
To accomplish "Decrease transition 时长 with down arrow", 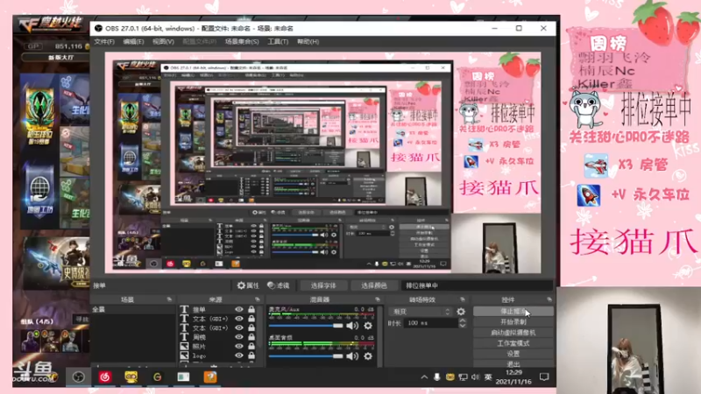I will point(463,326).
